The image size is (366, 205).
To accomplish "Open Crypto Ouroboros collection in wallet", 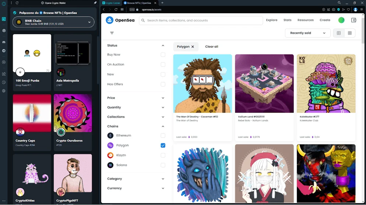I will [x=73, y=122].
